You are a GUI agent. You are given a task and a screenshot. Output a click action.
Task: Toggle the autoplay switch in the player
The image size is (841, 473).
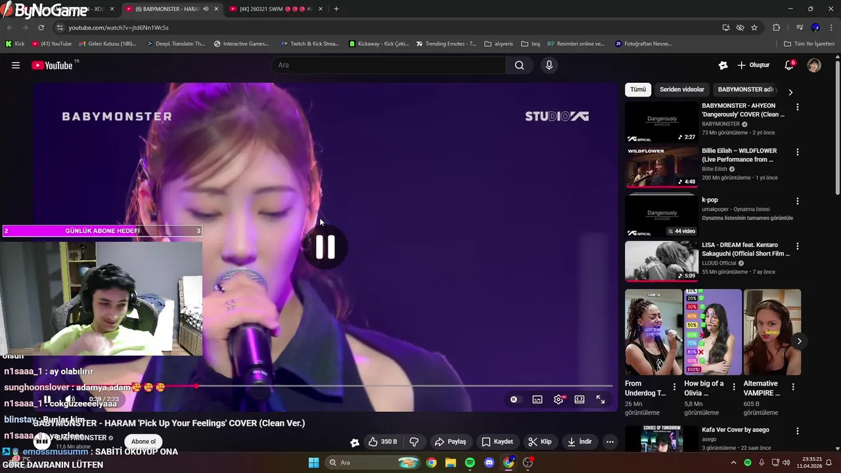(x=514, y=399)
